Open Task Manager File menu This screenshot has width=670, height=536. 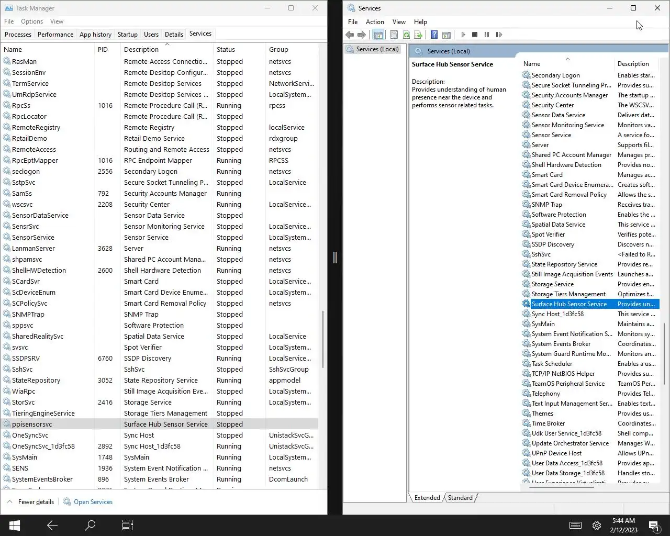click(x=9, y=21)
